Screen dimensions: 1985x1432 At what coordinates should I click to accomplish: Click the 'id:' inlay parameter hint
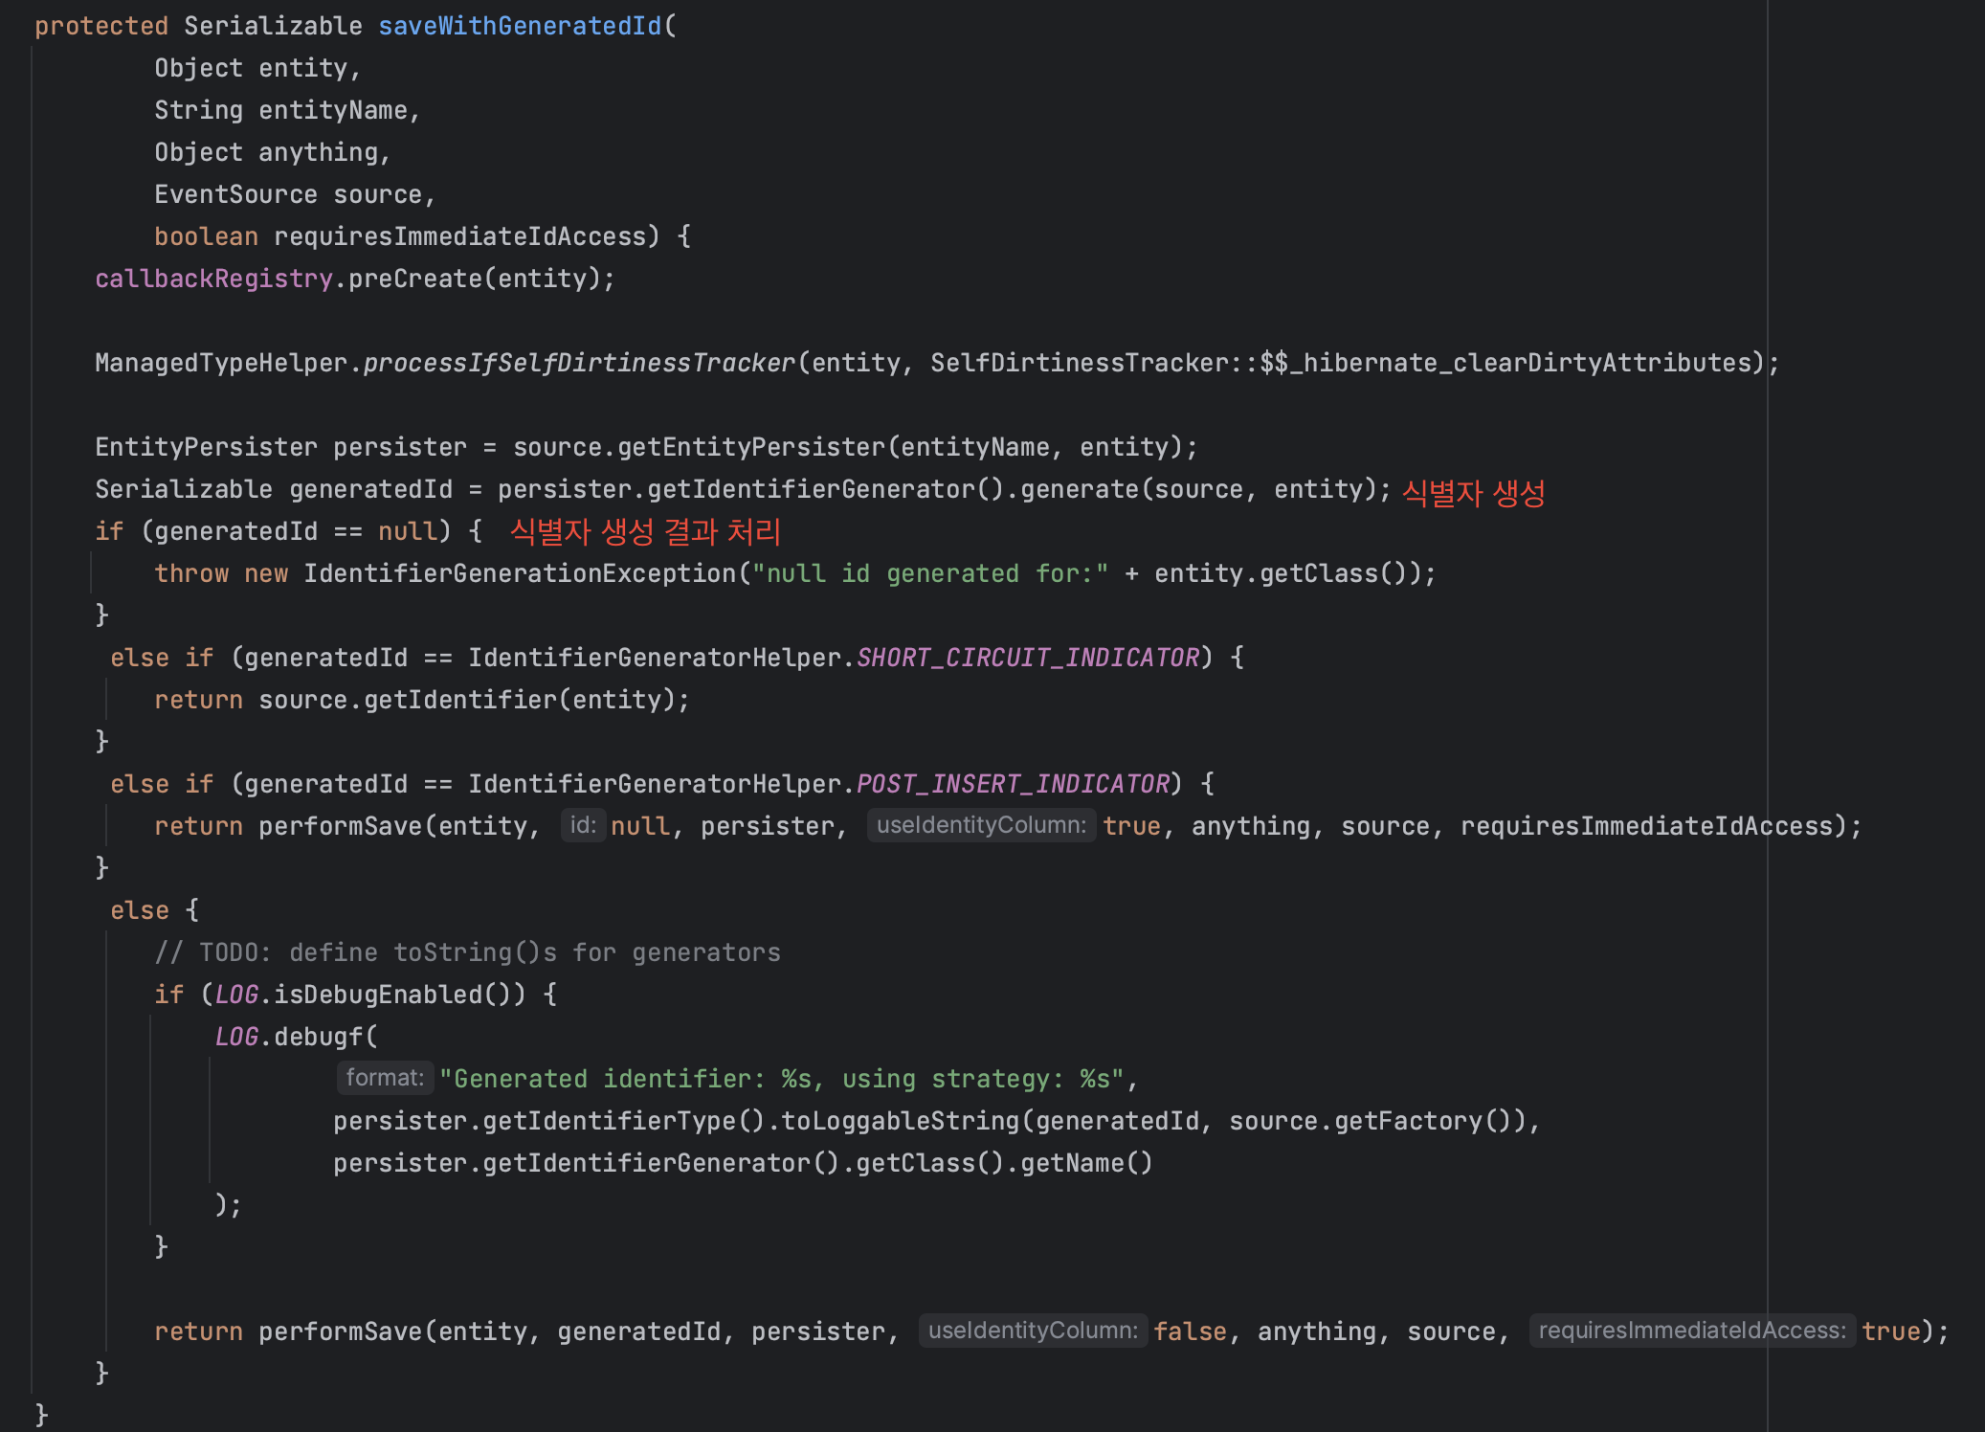tap(582, 825)
